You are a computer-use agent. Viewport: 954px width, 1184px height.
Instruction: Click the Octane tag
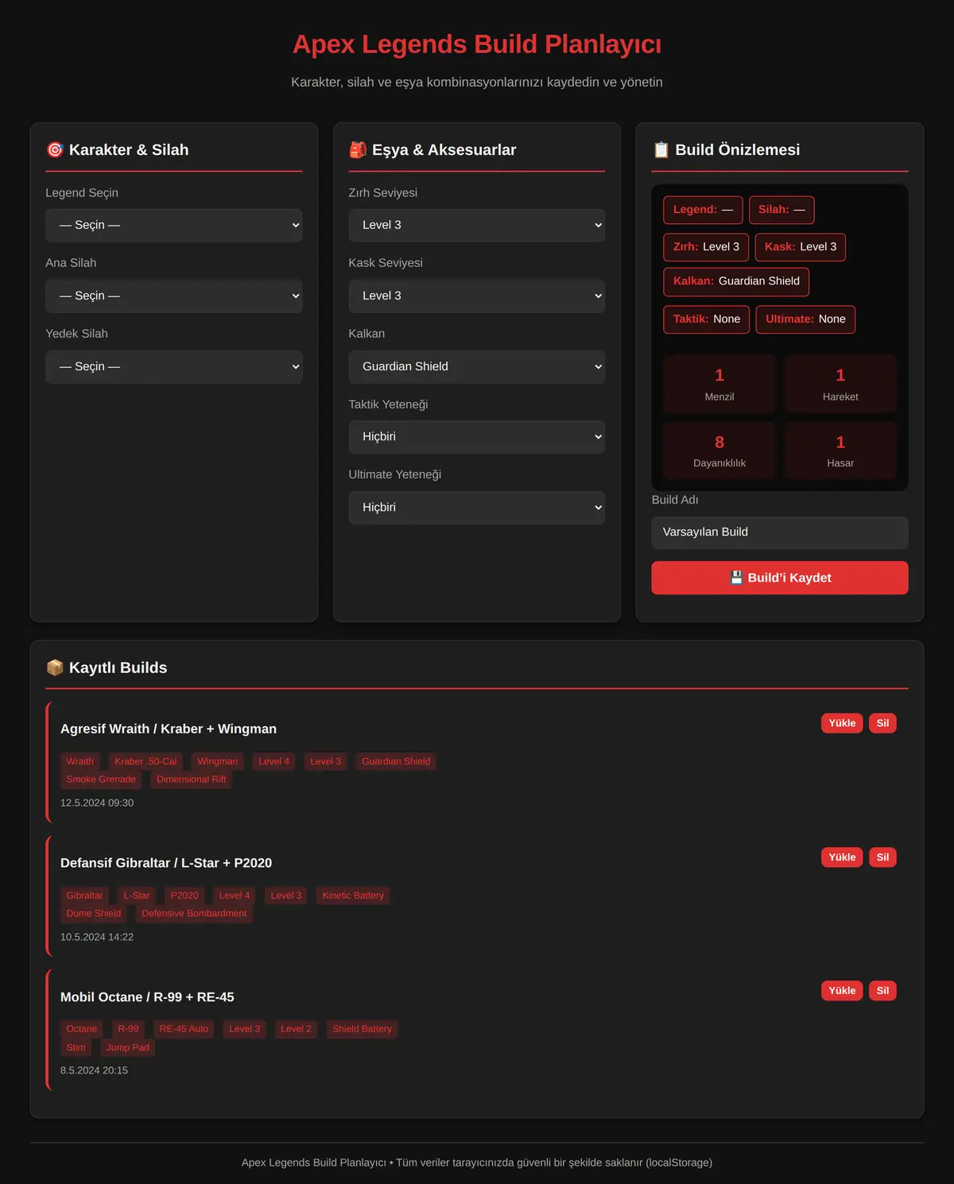pyautogui.click(x=82, y=1029)
